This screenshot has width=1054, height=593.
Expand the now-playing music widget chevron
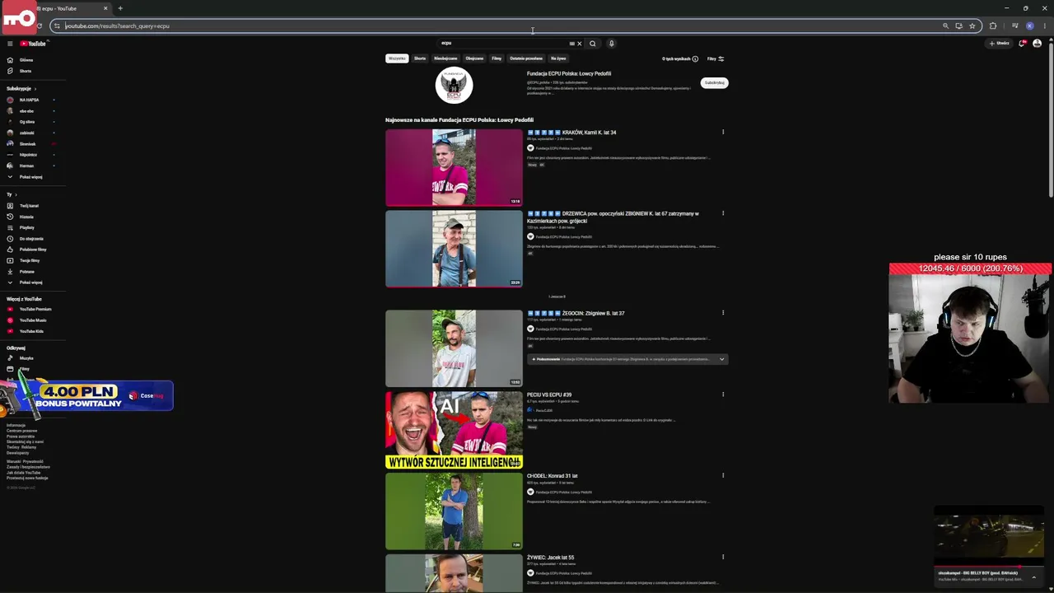point(1034,577)
